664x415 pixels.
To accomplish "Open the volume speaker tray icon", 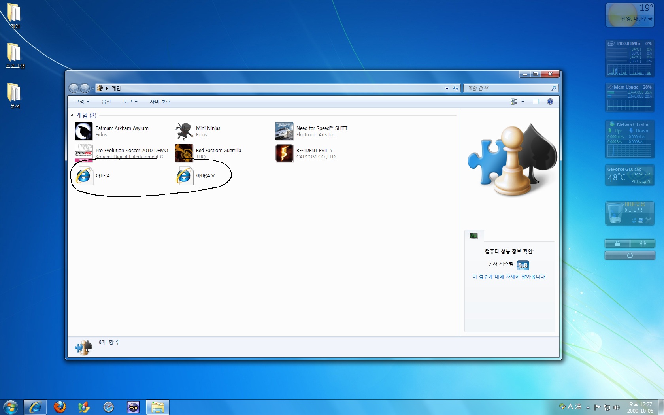I will point(617,407).
